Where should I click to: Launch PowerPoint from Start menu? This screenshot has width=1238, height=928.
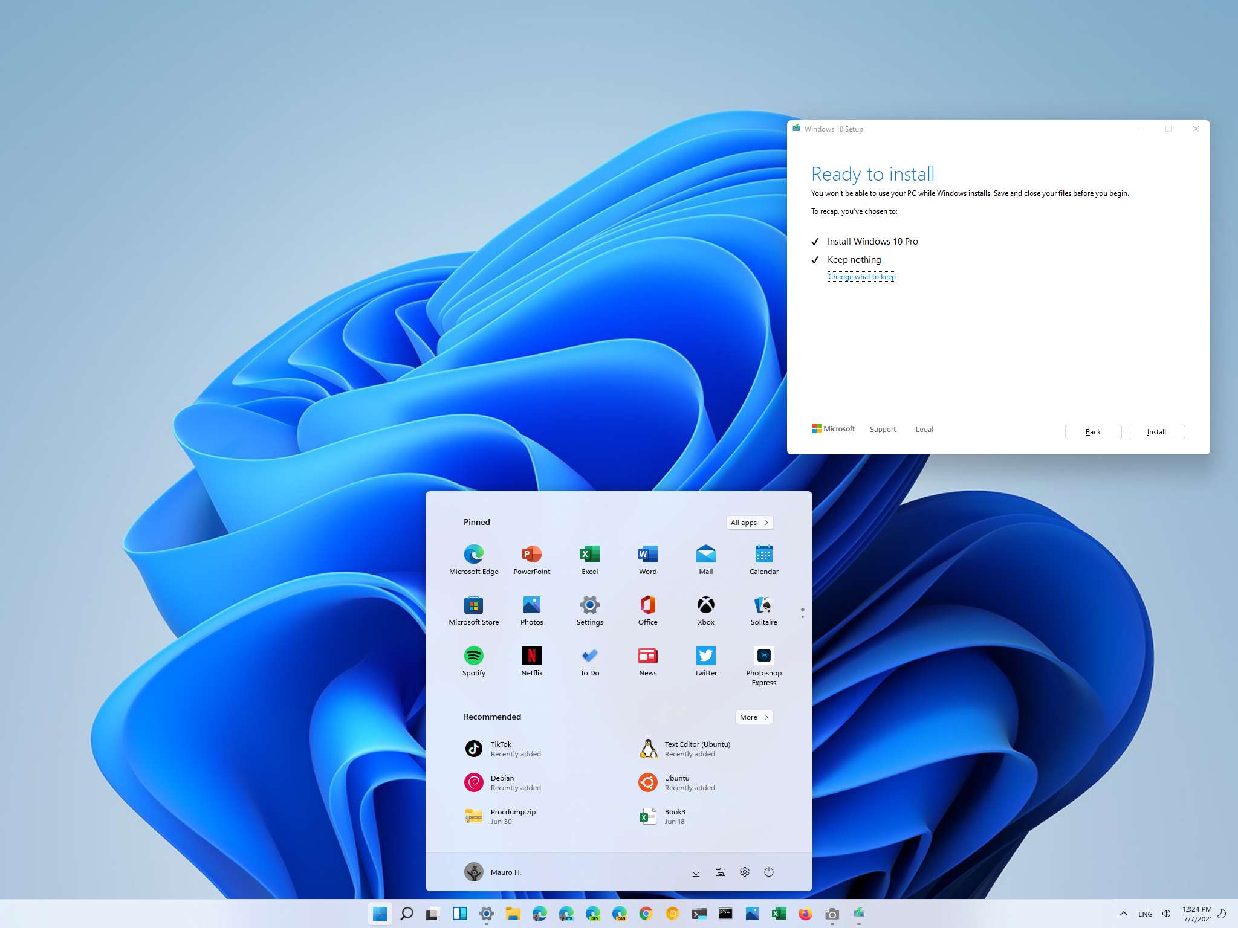coord(532,560)
